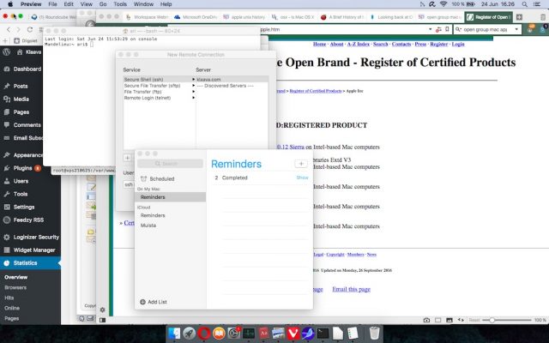Screen dimensions: 549x343
Task: Open System Preferences in the Dock
Action: pyautogui.click(x=234, y=334)
